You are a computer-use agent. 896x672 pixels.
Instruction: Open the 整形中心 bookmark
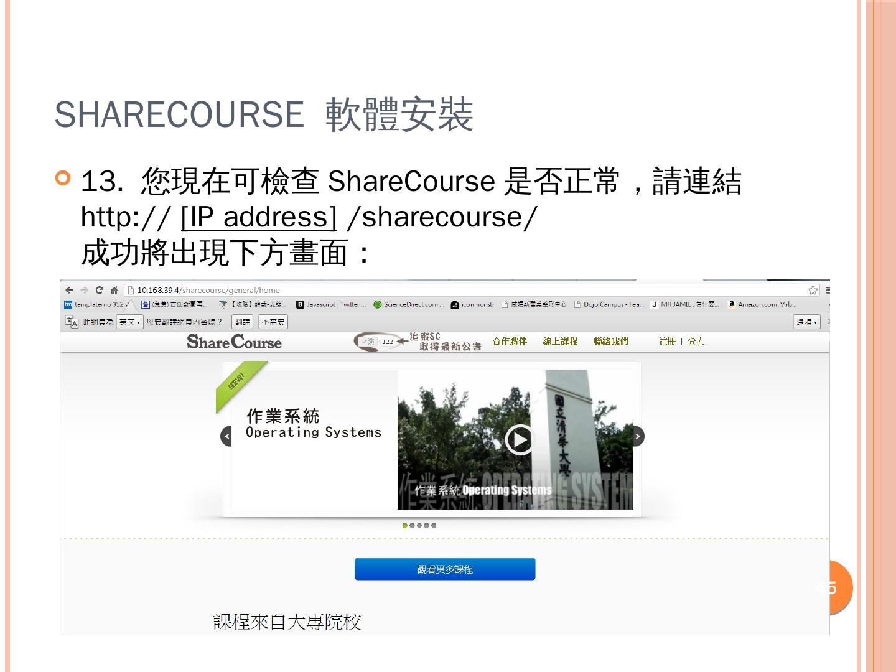click(x=534, y=304)
